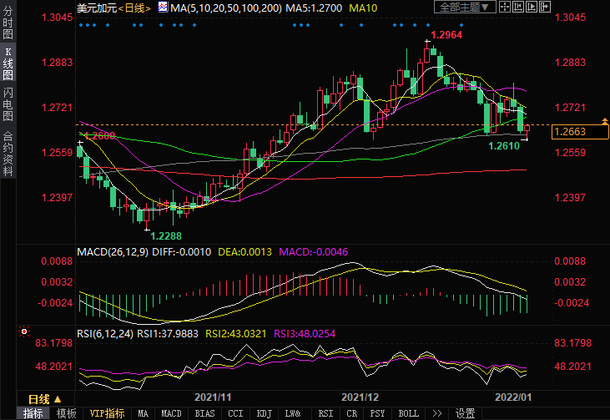Image resolution: width=610 pixels, height=420 pixels.
Task: Select the RSI indicator in bottom toolbar
Action: coord(325,413)
